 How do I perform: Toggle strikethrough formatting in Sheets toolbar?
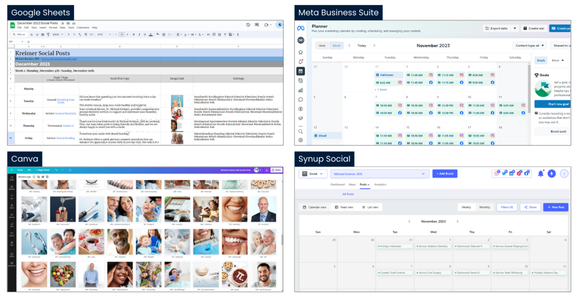pos(144,34)
